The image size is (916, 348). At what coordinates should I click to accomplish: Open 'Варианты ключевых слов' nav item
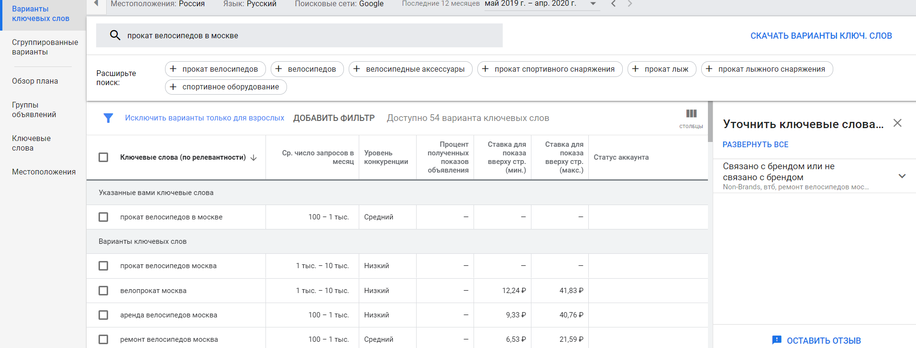click(x=41, y=13)
